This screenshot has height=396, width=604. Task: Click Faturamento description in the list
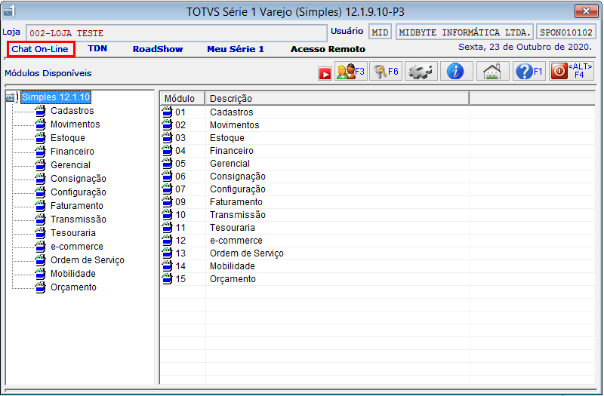tap(236, 202)
